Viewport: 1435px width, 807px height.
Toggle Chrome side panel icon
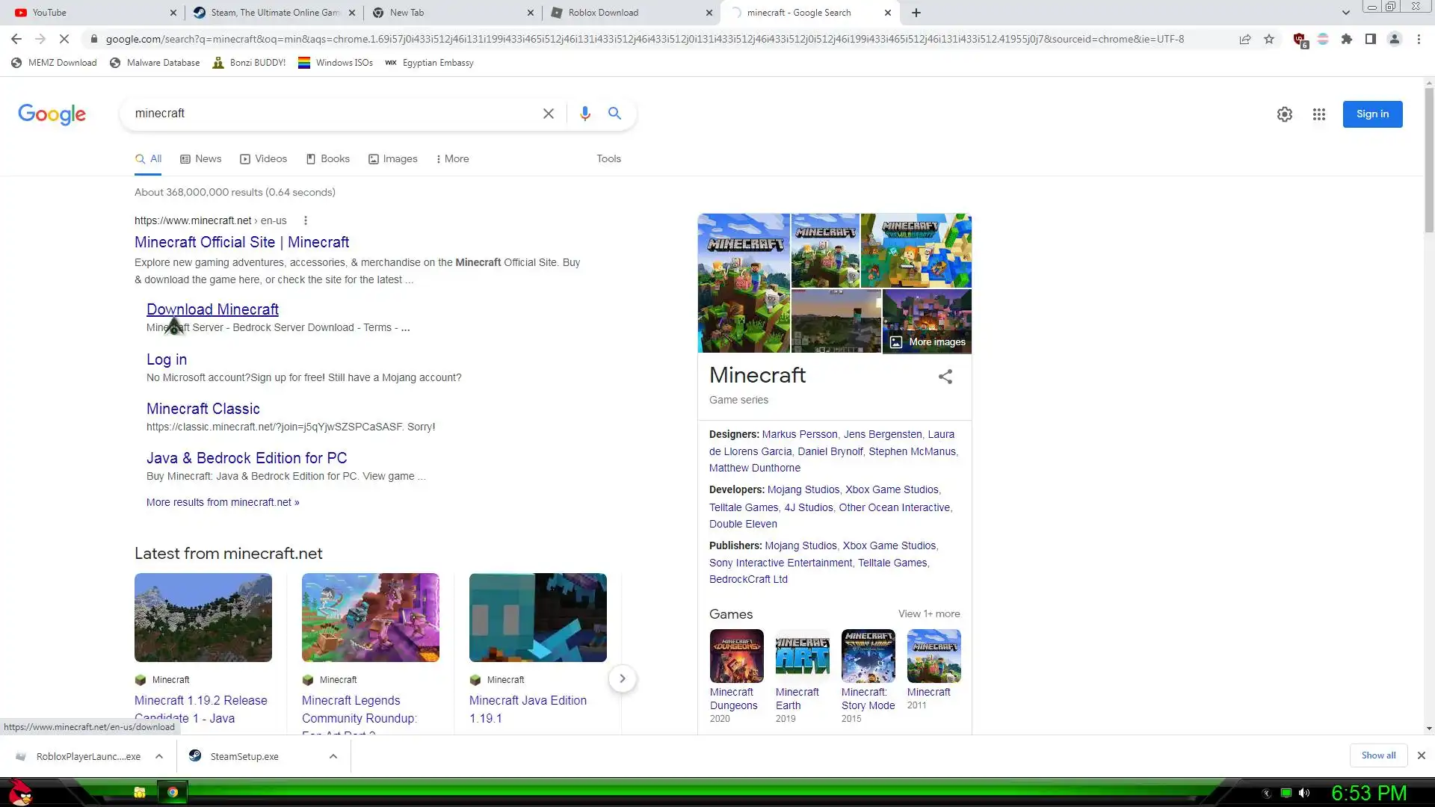click(x=1370, y=39)
